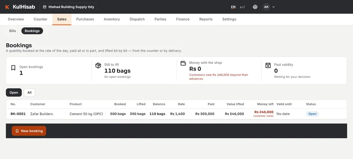Click the 110 bags balance cell
The height and width of the screenshot is (159, 353).
pyautogui.click(x=157, y=114)
